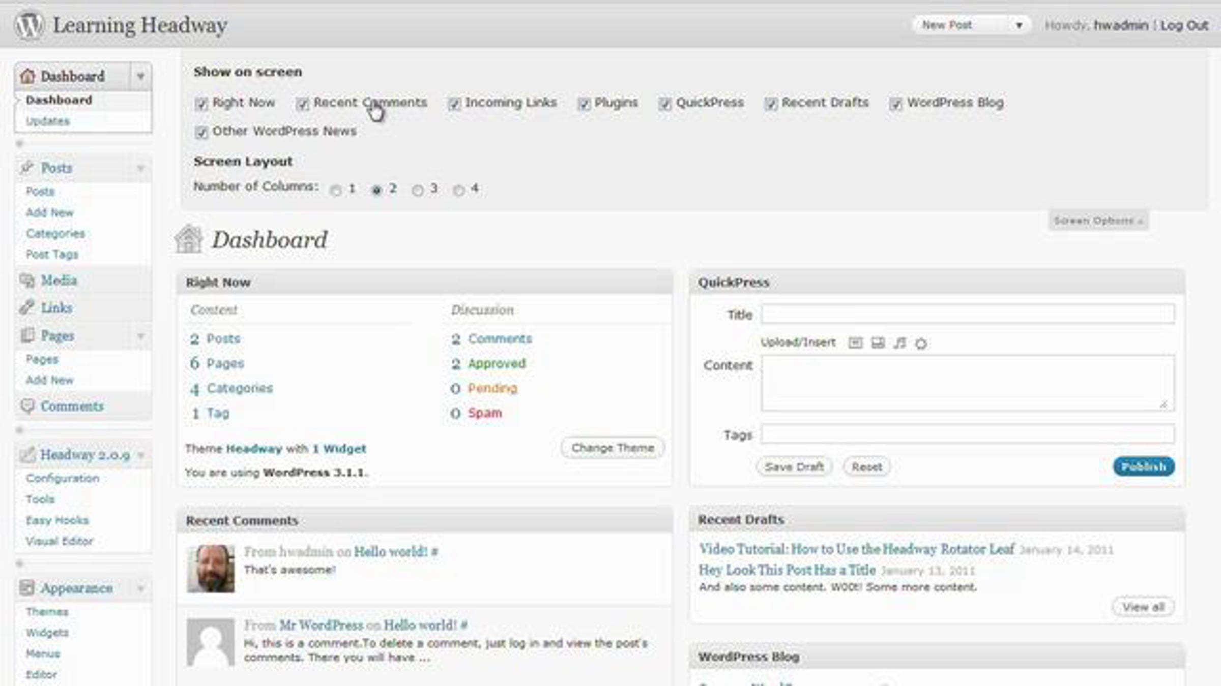Click the Change Theme button
Viewport: 1221px width, 686px height.
click(613, 448)
